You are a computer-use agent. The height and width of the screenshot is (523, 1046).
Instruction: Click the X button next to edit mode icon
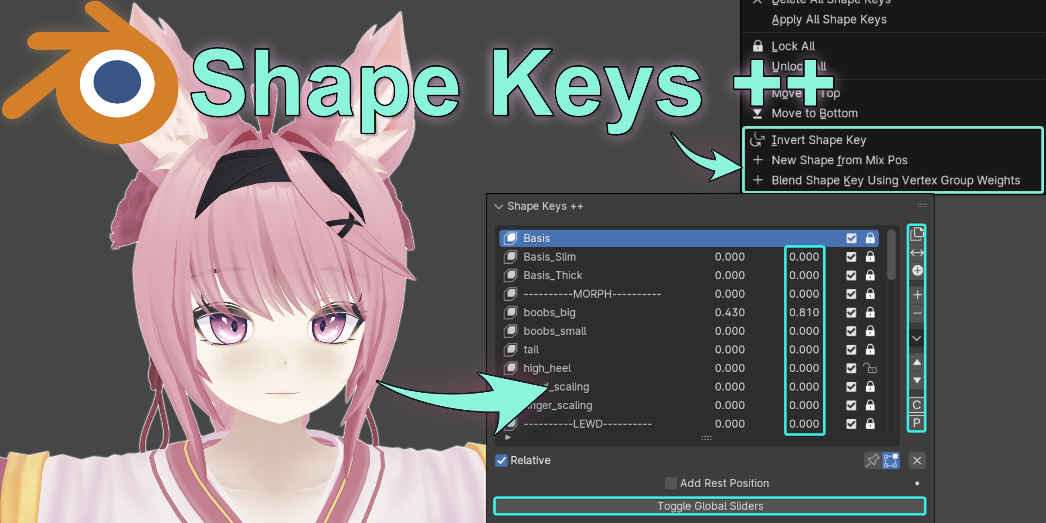tap(917, 460)
